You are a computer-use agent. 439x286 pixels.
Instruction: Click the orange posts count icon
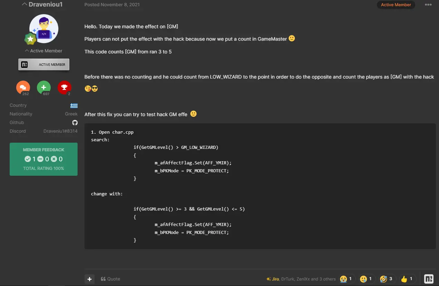coord(23,88)
